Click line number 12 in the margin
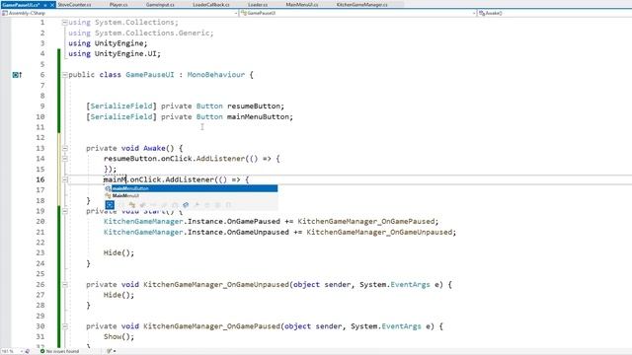This screenshot has width=632, height=355. 40,138
